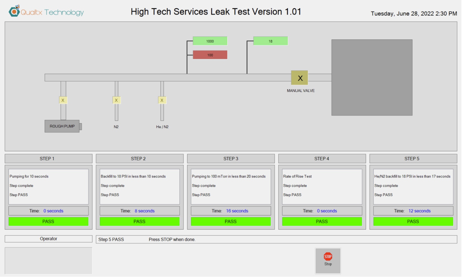Viewport: 462px width, 278px height.
Task: Click the Step 4 green PASS bar
Action: 322,222
